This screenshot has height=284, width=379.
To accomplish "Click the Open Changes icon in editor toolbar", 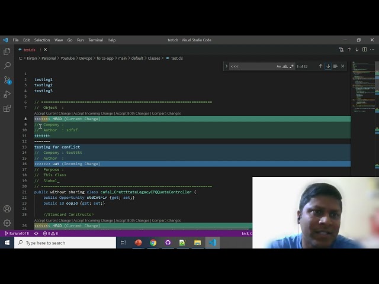I will 341,50.
